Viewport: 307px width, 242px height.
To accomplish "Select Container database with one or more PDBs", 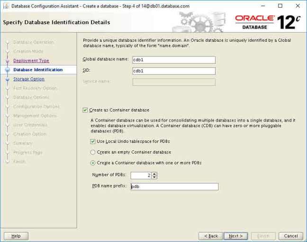I will coord(93,163).
